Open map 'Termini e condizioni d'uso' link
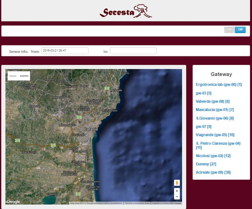Viewport: 252px width, 209px height. point(137,203)
